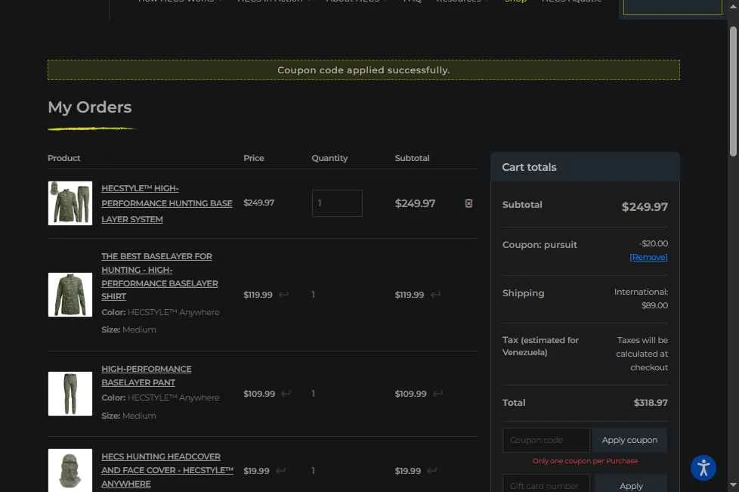Click the 'Coupon code applied successfully.' notice
This screenshot has height=492, width=739.
(x=363, y=70)
